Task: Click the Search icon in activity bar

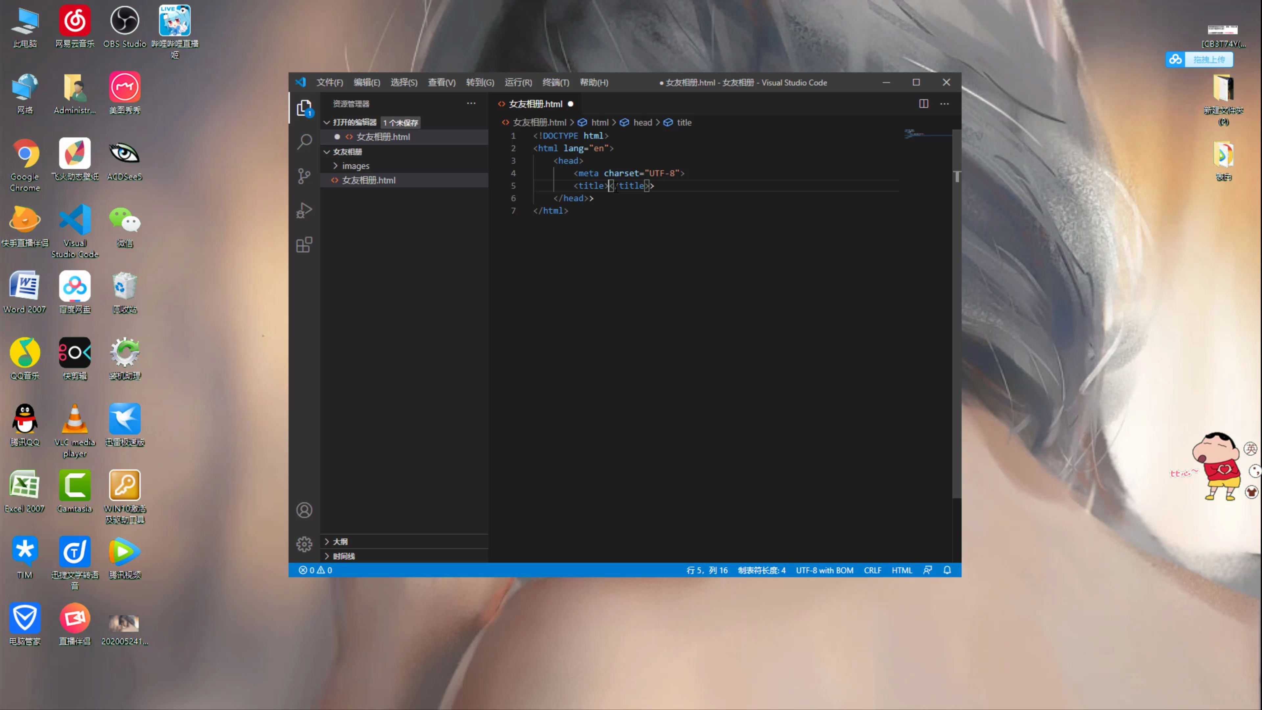Action: pyautogui.click(x=304, y=141)
